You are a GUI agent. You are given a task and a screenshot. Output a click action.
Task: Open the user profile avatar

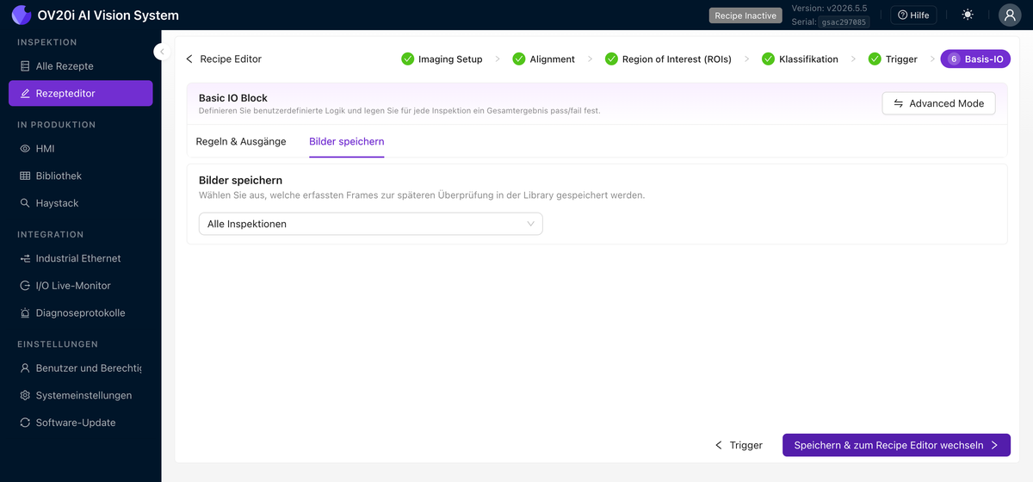[1010, 15]
